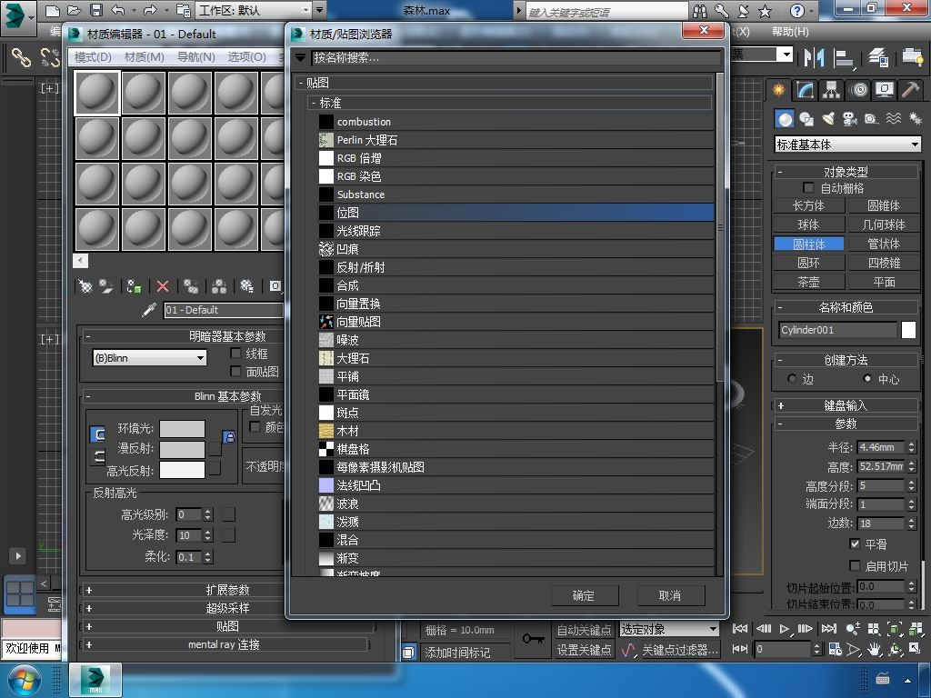Screen dimensions: 931x698
Task: Open the 帮助(H) menu
Action: tap(790, 32)
